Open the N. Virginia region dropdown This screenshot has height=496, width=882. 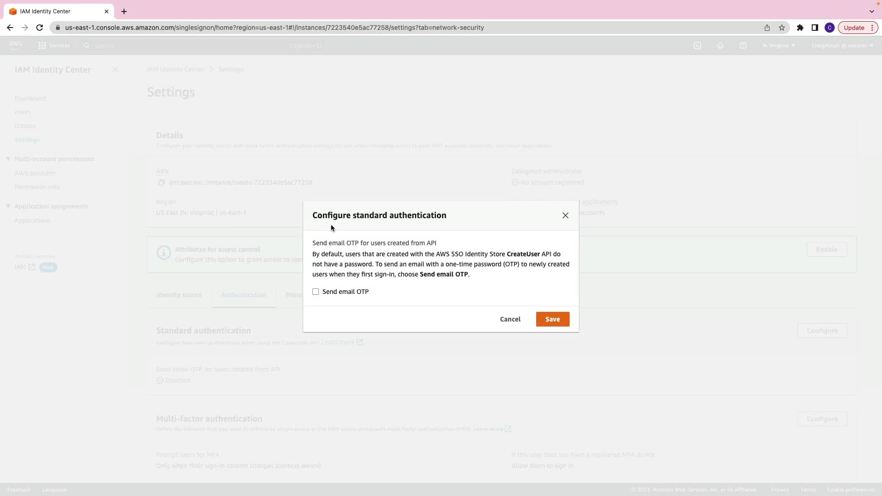(x=778, y=45)
